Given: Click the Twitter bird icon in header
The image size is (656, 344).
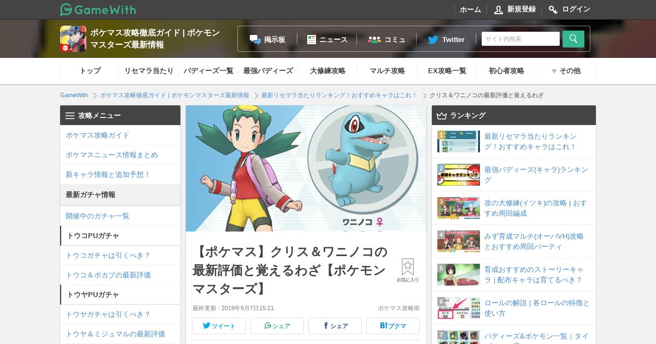Looking at the screenshot, I should point(433,39).
